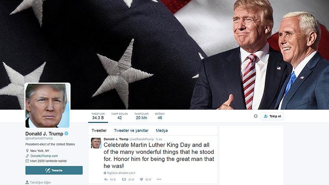This screenshot has width=329, height=185.
Task: Click the globe icon beside İngilizce dilinden çevir
Action: (105, 173)
